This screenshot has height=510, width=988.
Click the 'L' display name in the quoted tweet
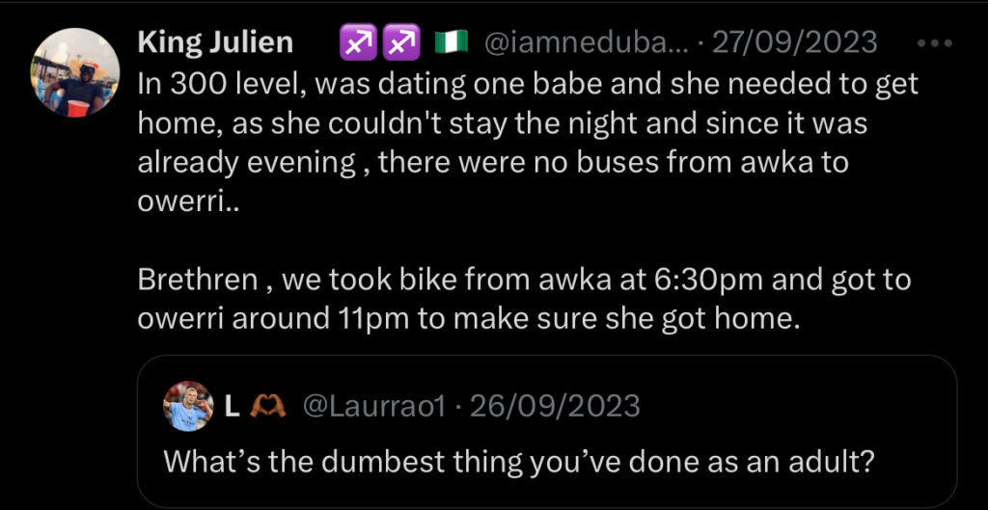(x=232, y=406)
